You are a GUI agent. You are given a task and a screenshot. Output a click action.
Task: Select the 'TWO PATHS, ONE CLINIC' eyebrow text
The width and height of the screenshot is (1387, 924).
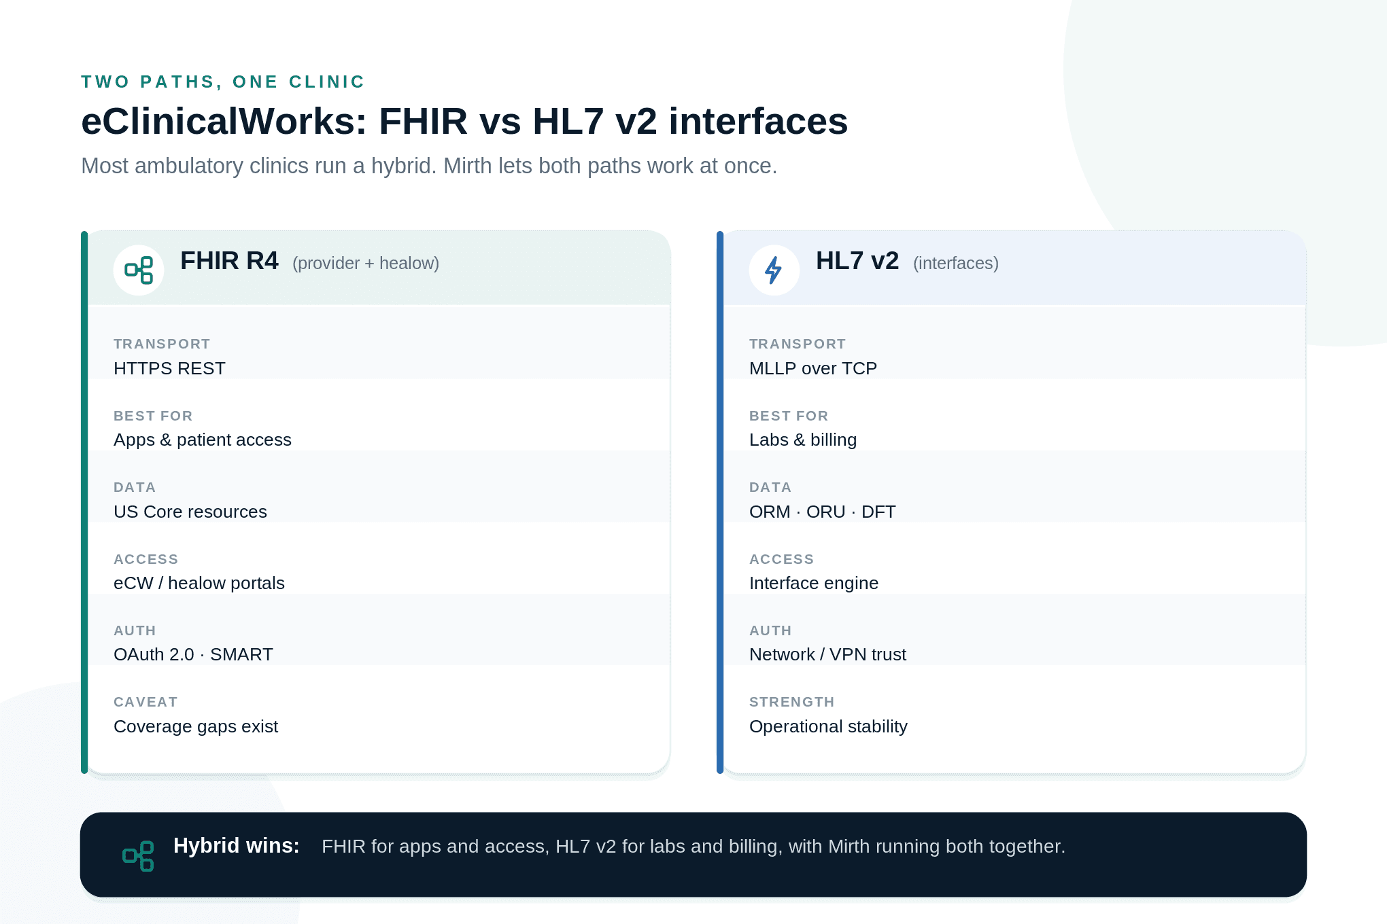pyautogui.click(x=223, y=82)
